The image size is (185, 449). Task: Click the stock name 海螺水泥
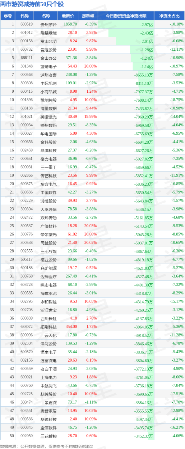coord(48,293)
